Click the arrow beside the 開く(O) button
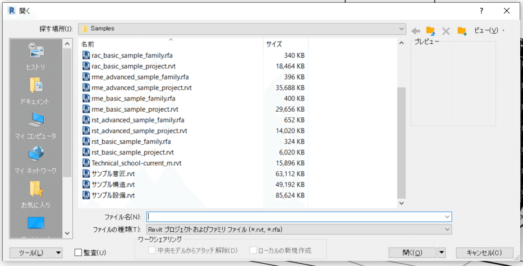This screenshot has width=523, height=266. [x=441, y=253]
